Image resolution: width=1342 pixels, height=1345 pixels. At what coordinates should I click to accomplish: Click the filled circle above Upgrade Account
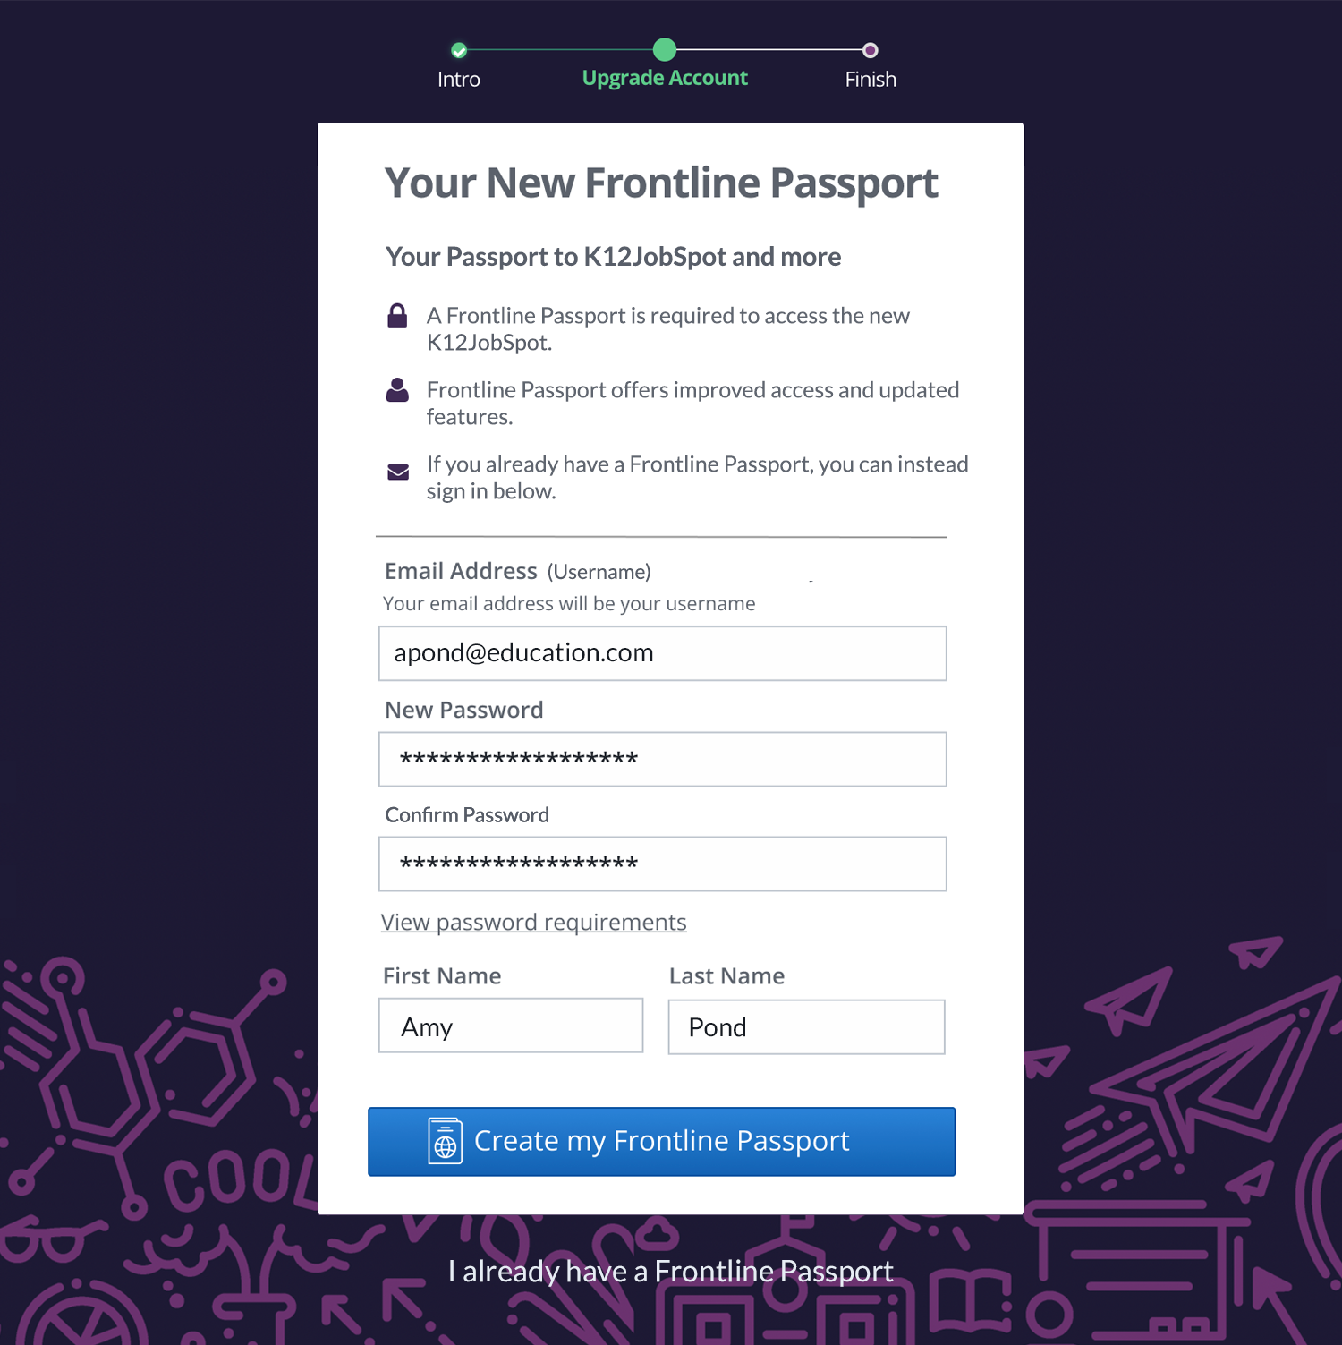tap(665, 50)
